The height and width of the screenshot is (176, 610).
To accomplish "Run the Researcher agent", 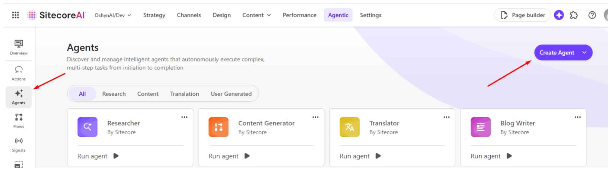I will pos(98,156).
